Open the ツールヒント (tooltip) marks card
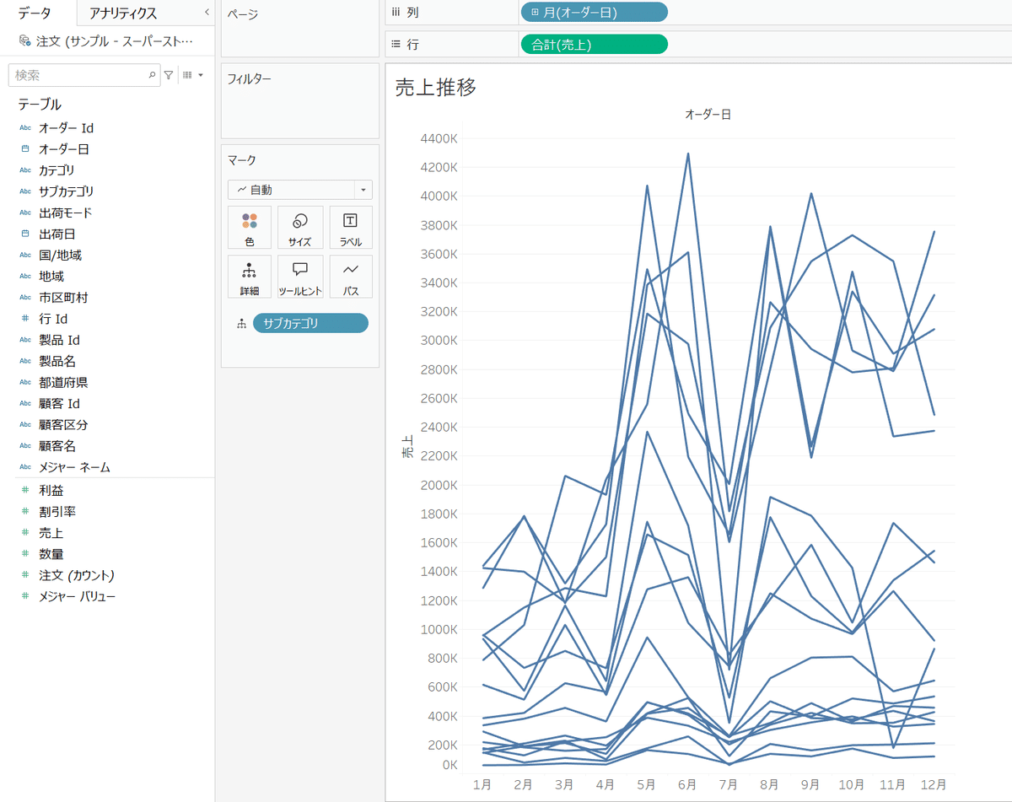 [299, 277]
